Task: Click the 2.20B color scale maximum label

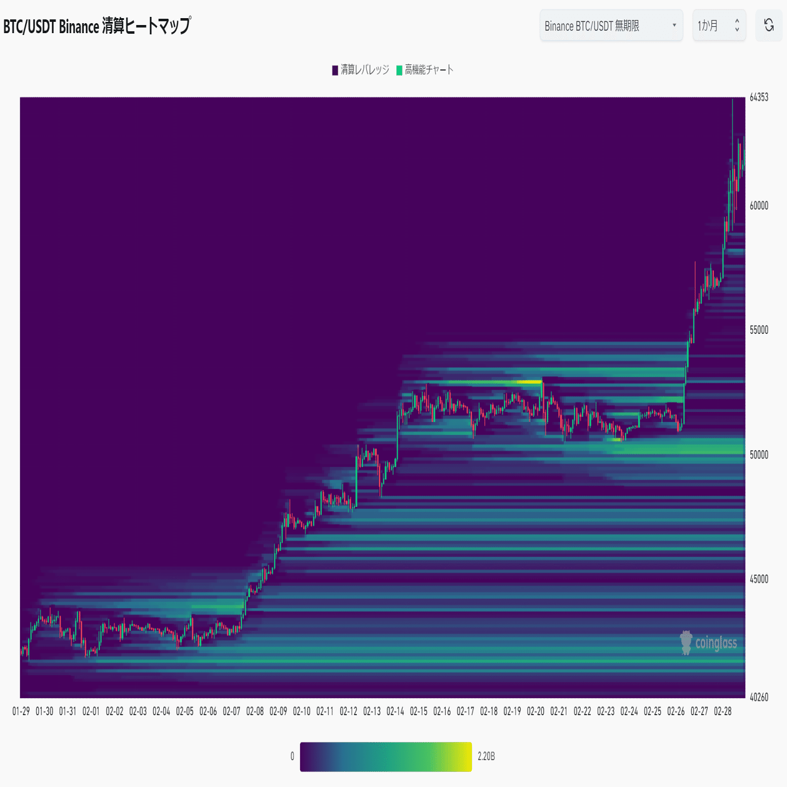Action: 486,756
